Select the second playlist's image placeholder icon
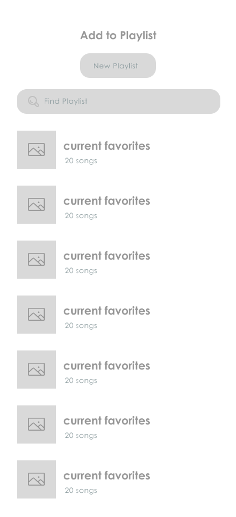Screen dimensions: 236x517 tap(36, 205)
